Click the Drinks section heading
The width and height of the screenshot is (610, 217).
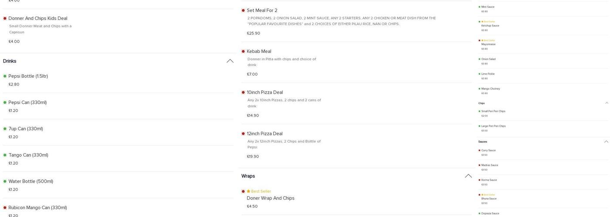(x=10, y=61)
